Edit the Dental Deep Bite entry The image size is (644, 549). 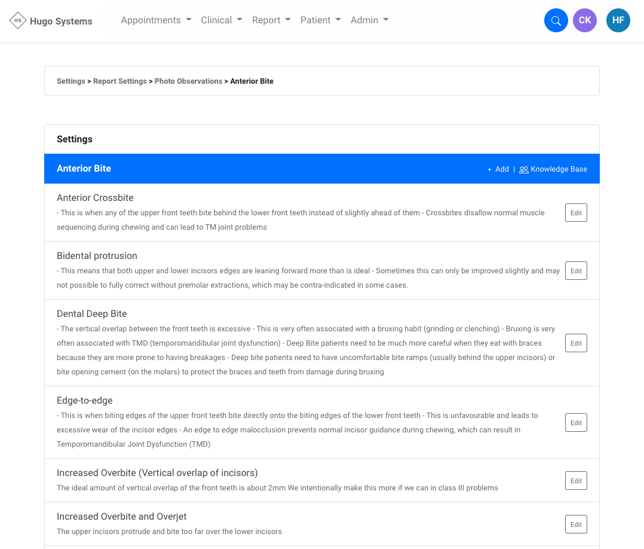[576, 343]
